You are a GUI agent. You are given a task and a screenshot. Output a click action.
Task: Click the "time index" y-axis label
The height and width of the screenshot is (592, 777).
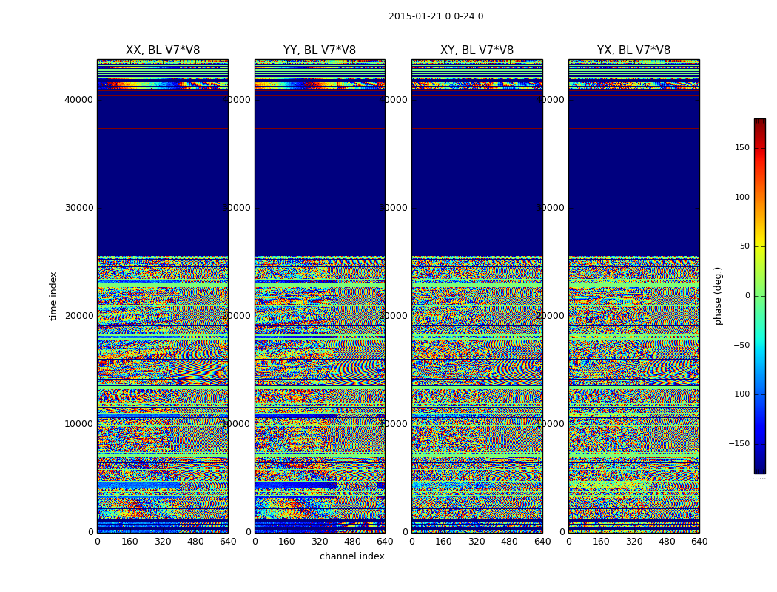pos(53,296)
